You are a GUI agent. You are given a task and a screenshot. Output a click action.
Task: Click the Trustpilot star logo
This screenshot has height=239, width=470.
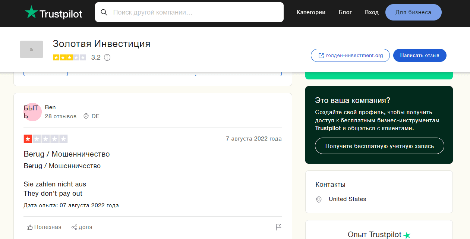tap(31, 12)
